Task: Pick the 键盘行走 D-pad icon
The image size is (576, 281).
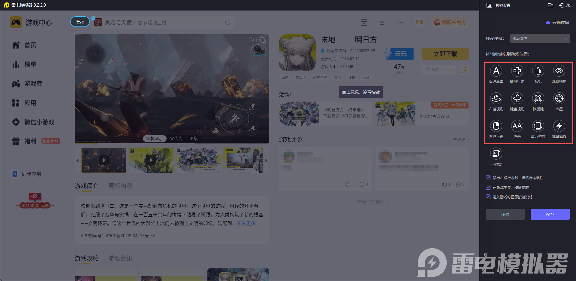Action: point(517,71)
